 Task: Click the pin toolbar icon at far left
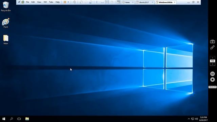pos(19,2)
